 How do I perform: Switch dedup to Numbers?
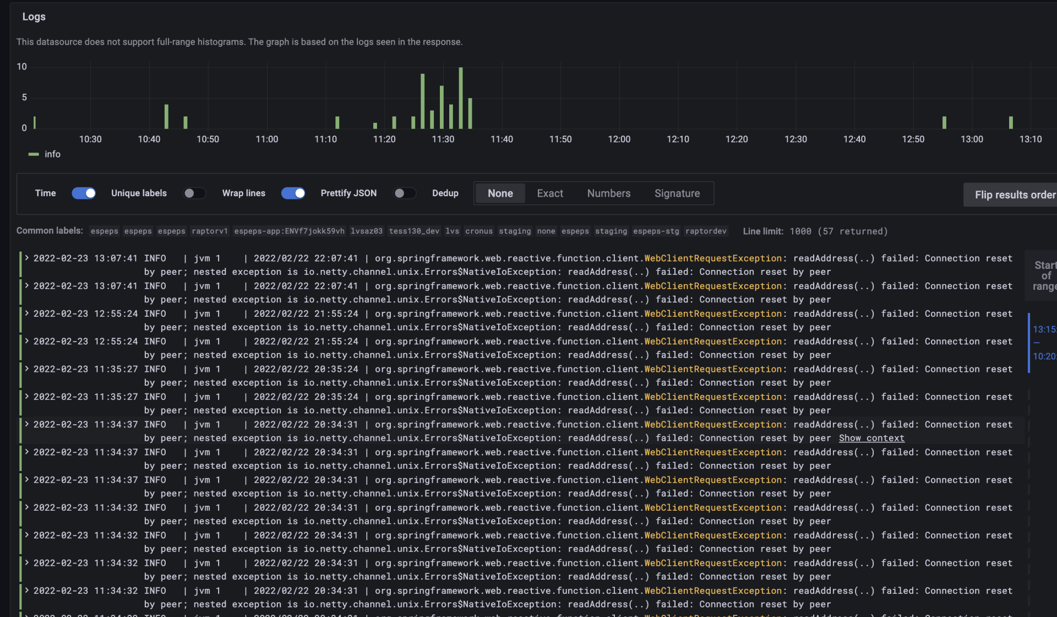point(608,193)
